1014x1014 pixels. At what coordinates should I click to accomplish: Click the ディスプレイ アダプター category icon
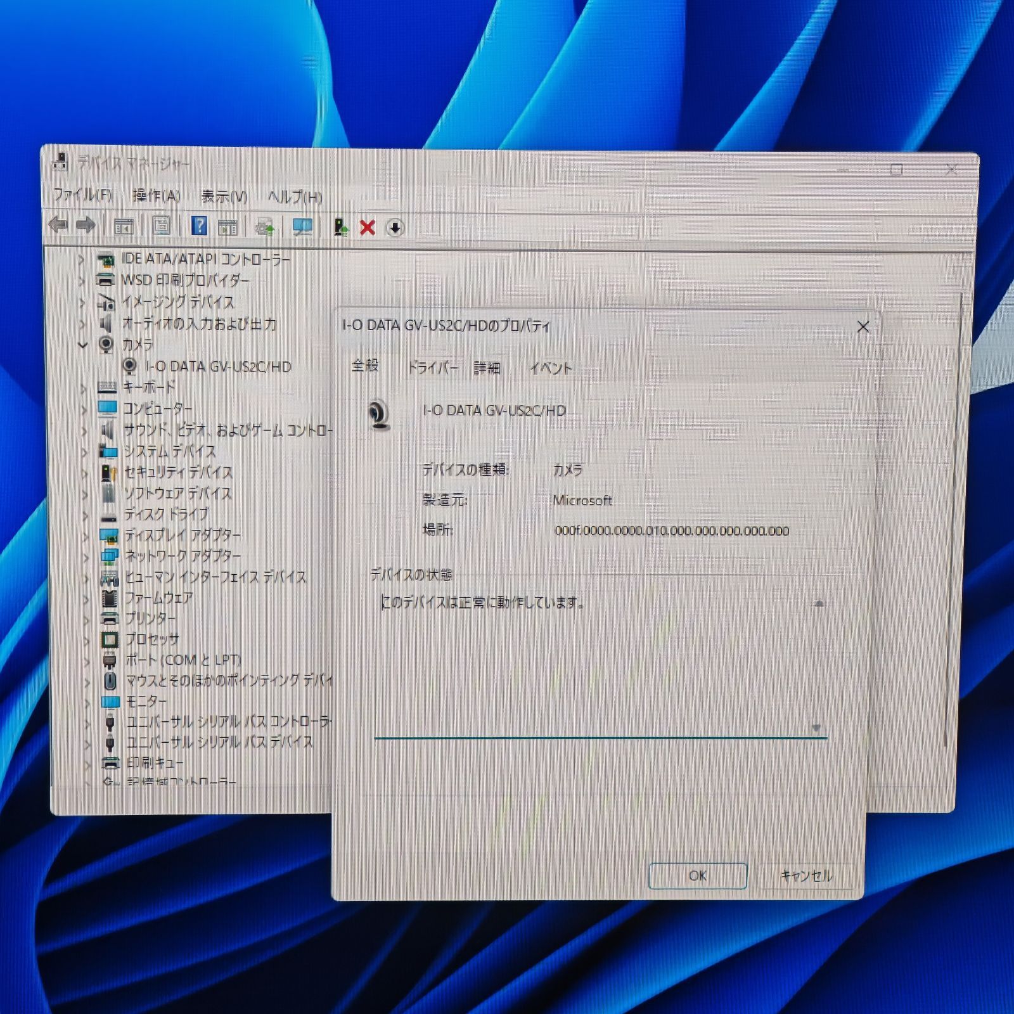(x=109, y=536)
